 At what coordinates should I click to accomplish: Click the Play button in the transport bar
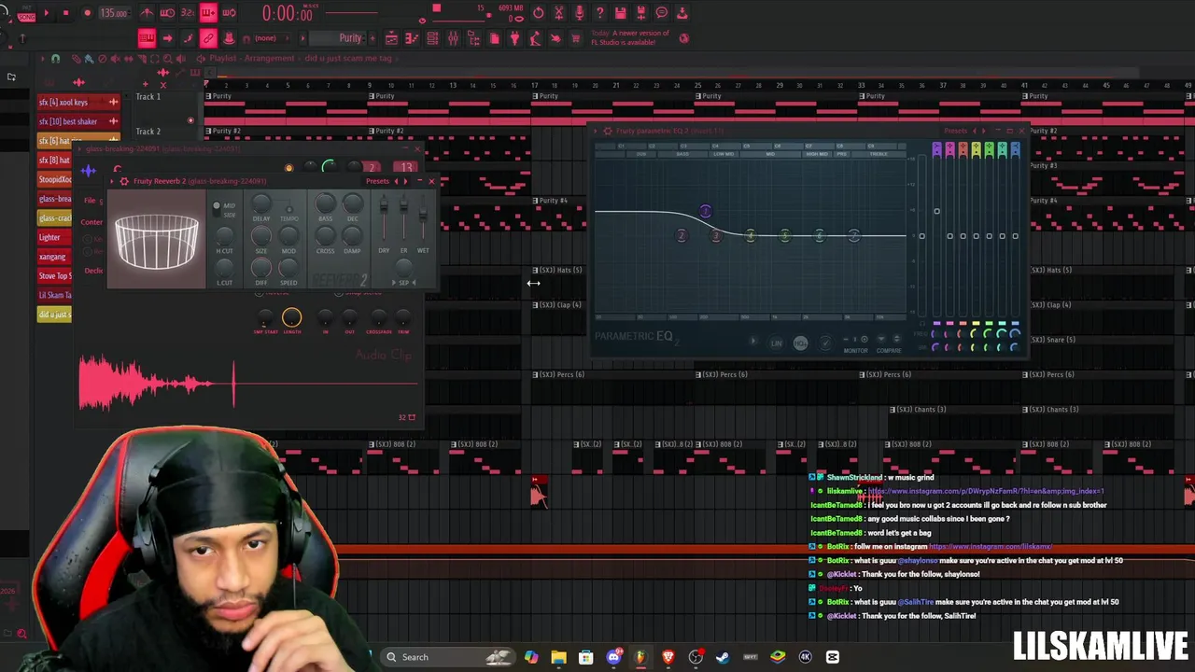46,13
